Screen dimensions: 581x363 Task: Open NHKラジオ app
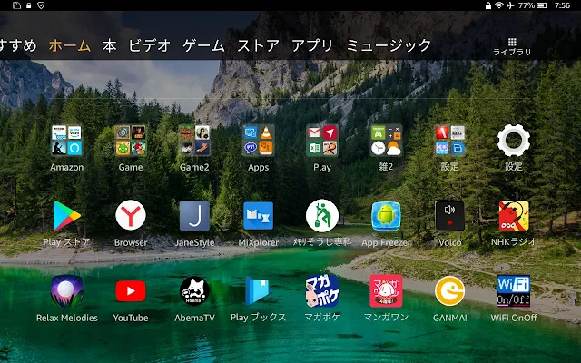(x=514, y=216)
